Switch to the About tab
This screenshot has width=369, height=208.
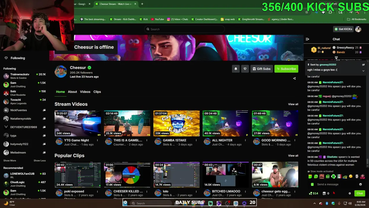[x=72, y=92]
